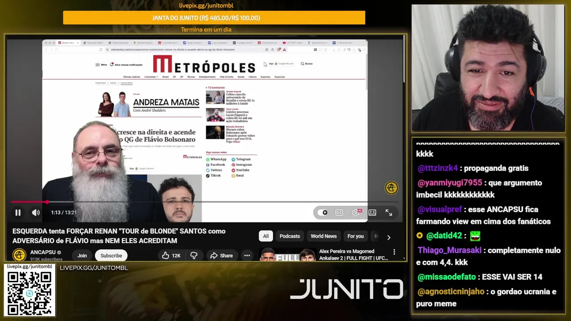
Task: Open Alex Pereira vs Magomed Ankalaev title
Action: pos(353,255)
